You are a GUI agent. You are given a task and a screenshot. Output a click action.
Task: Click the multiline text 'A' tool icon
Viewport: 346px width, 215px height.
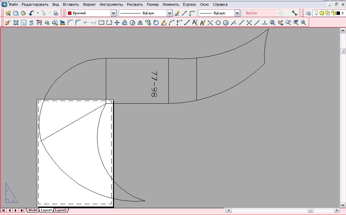194,23
